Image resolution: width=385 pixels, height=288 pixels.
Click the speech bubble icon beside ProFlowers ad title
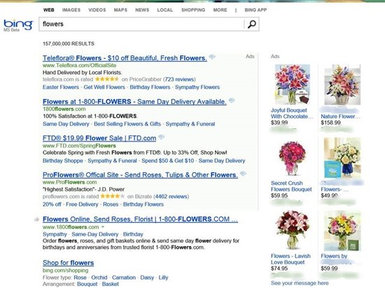coord(243,174)
